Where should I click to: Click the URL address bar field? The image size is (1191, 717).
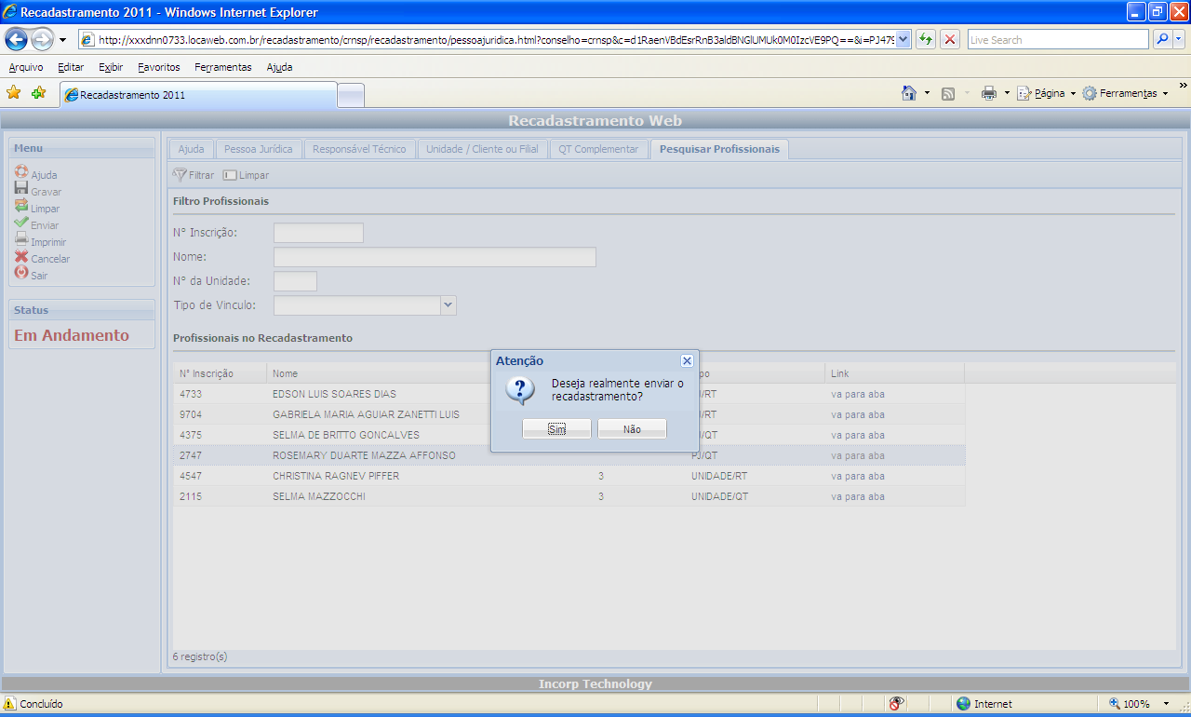coord(495,39)
